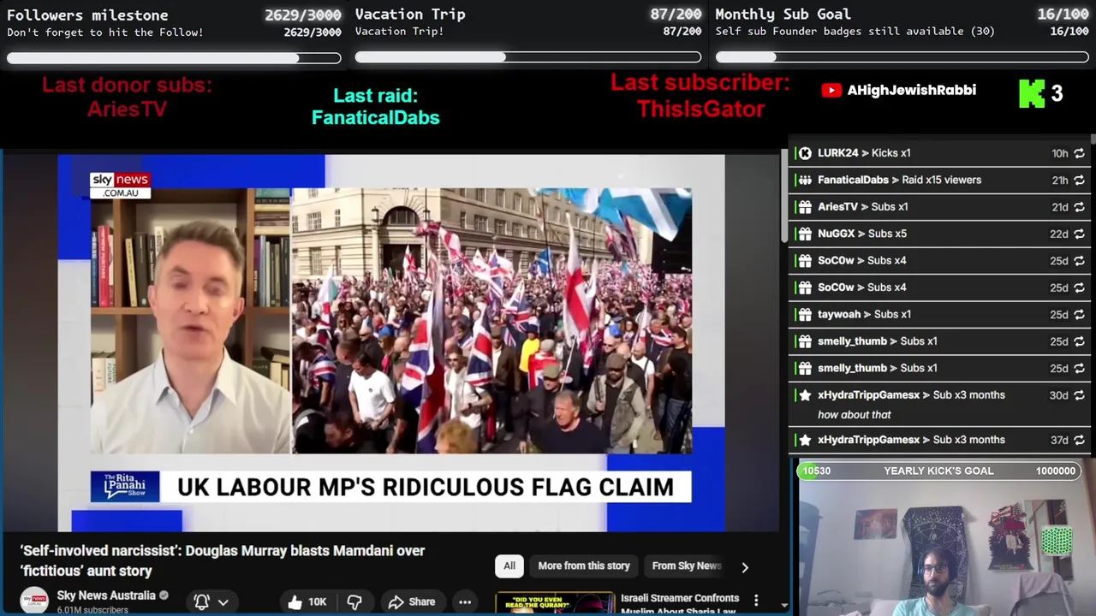The width and height of the screenshot is (1096, 616).
Task: Click the YouTube logo beside AHighJewishRabbi
Action: pos(831,90)
